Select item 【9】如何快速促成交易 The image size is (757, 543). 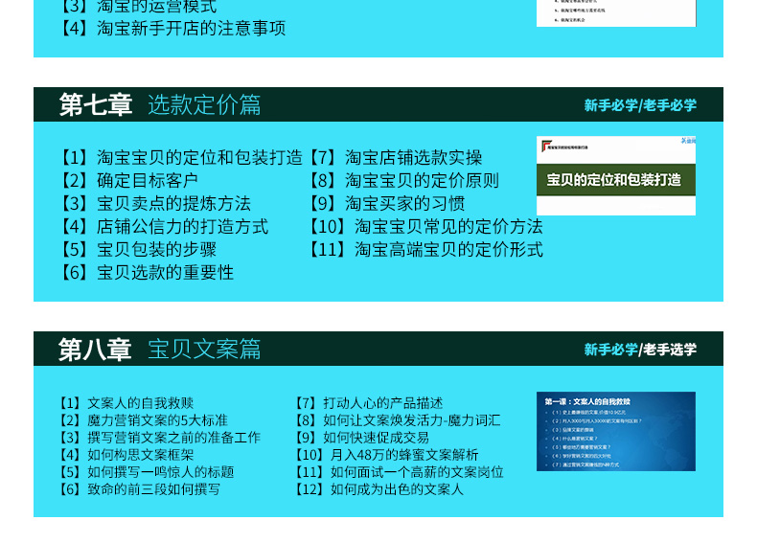point(362,438)
